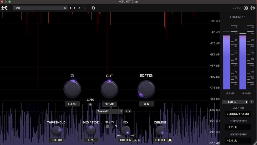
Task: Switch to the A state
Action: pyautogui.click(x=80, y=8)
